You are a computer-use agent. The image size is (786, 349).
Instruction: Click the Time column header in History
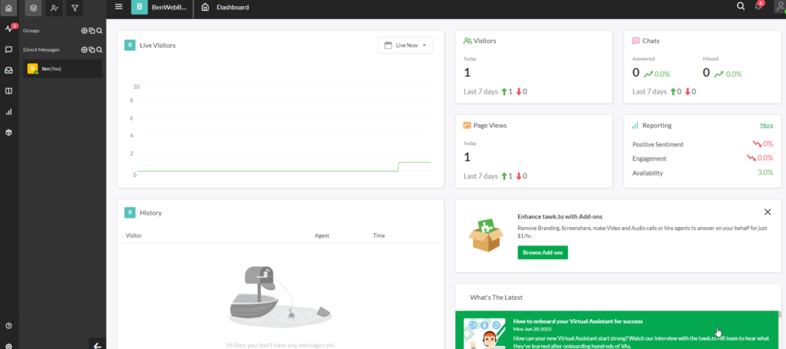[x=379, y=235]
